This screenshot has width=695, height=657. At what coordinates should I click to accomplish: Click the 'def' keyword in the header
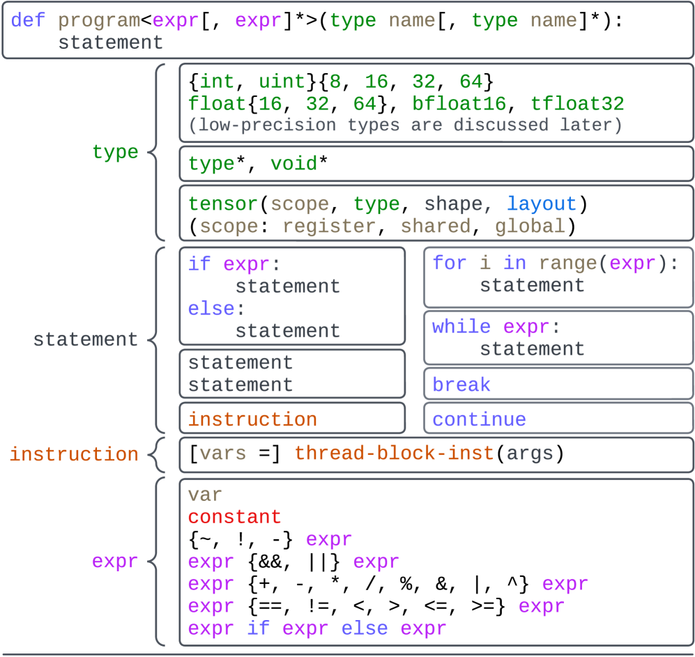[28, 20]
